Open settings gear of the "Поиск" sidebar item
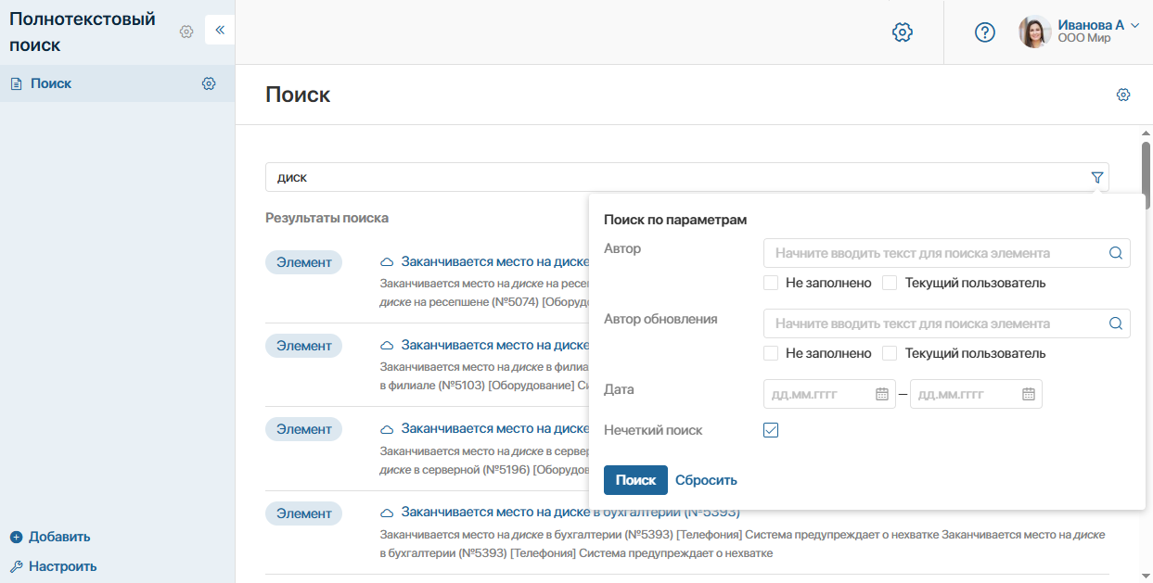This screenshot has width=1153, height=583. (x=209, y=83)
